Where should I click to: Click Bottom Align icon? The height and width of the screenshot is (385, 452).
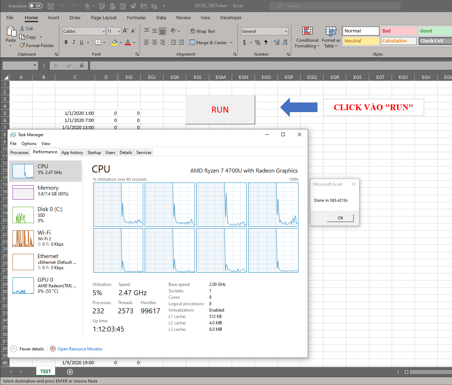coord(162,31)
